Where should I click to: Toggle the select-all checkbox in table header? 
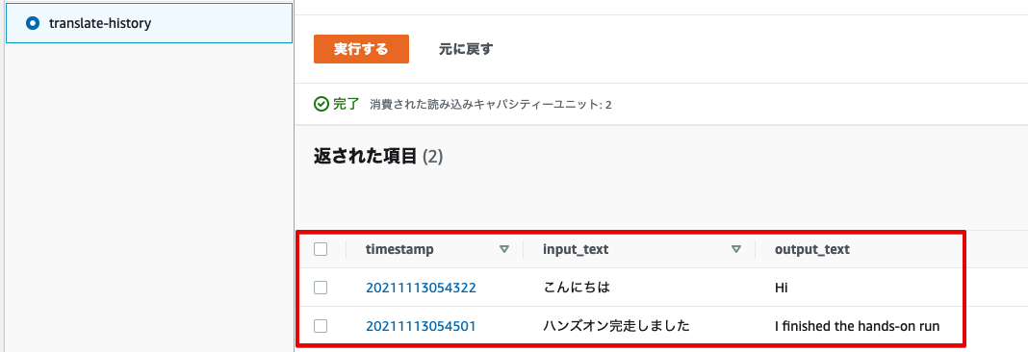click(321, 249)
